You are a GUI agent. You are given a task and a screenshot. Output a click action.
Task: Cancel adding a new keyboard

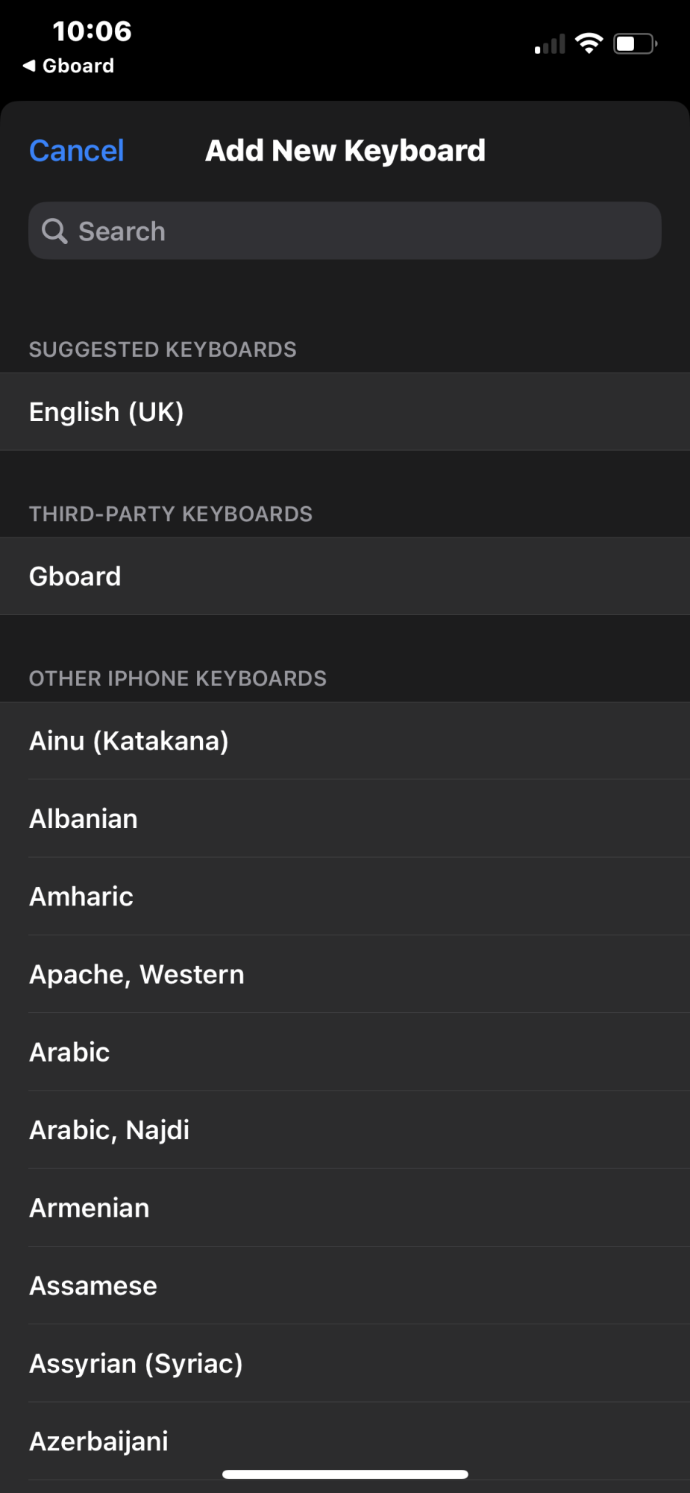(x=76, y=151)
